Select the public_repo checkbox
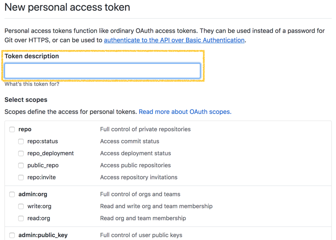The image size is (336, 240). [x=21, y=166]
